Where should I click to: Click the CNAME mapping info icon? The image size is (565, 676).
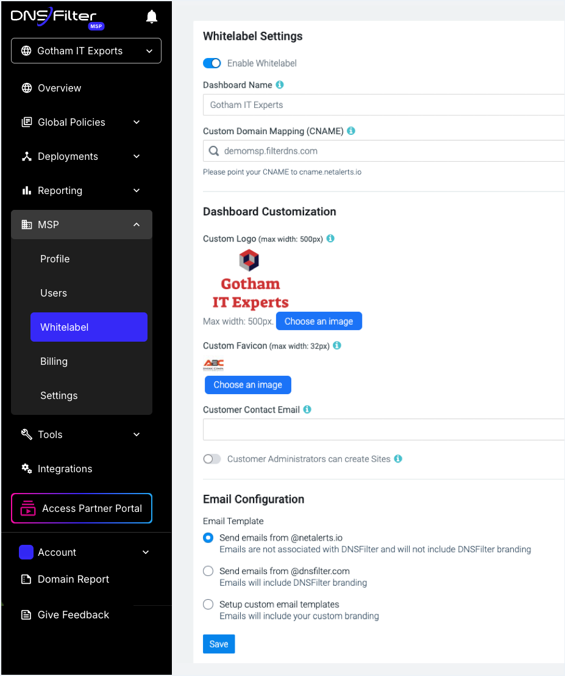352,131
